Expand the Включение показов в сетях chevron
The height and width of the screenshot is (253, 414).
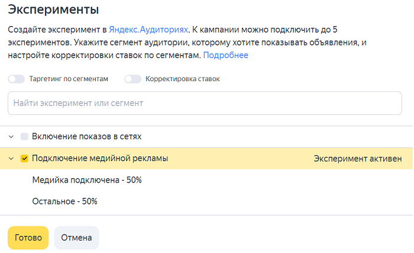11,137
